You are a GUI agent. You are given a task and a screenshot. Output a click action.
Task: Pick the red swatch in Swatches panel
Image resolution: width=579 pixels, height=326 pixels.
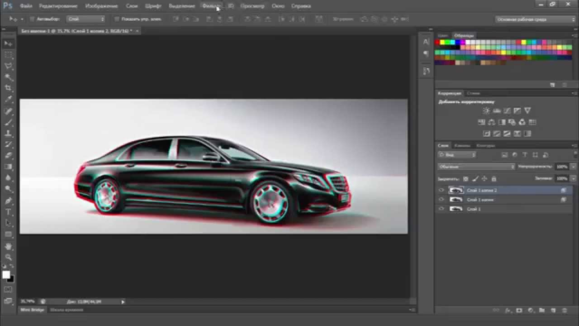(x=437, y=42)
